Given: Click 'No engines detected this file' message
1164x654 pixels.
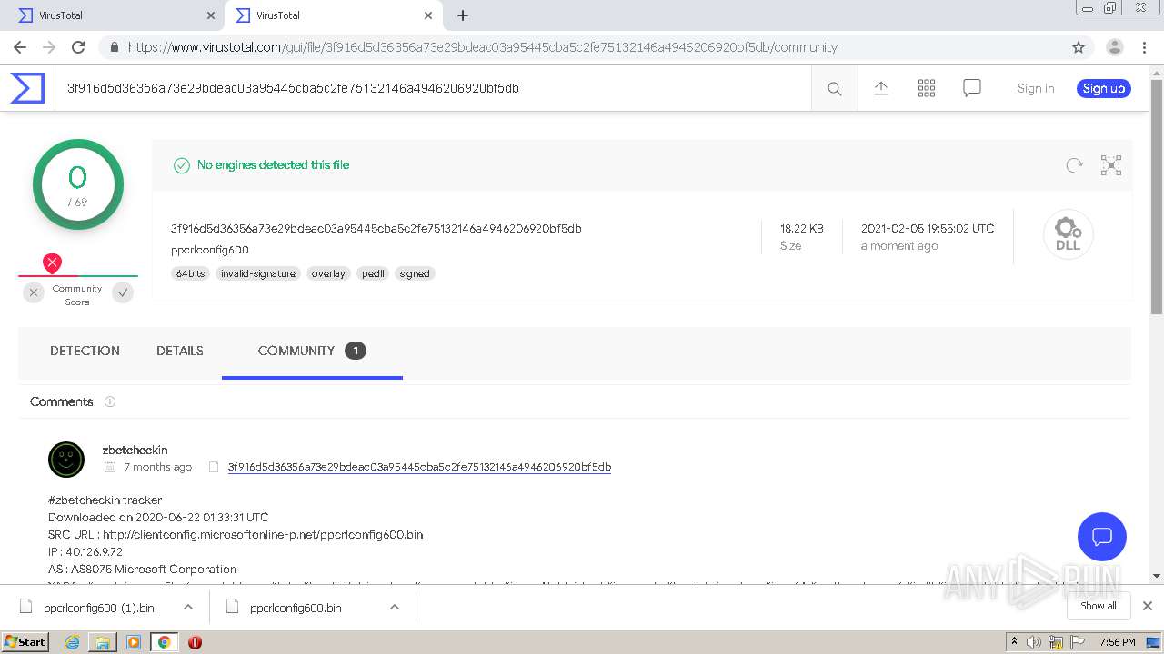Looking at the screenshot, I should 273,164.
